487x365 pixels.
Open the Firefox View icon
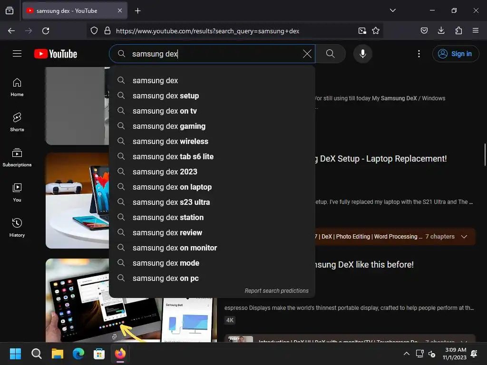click(10, 10)
